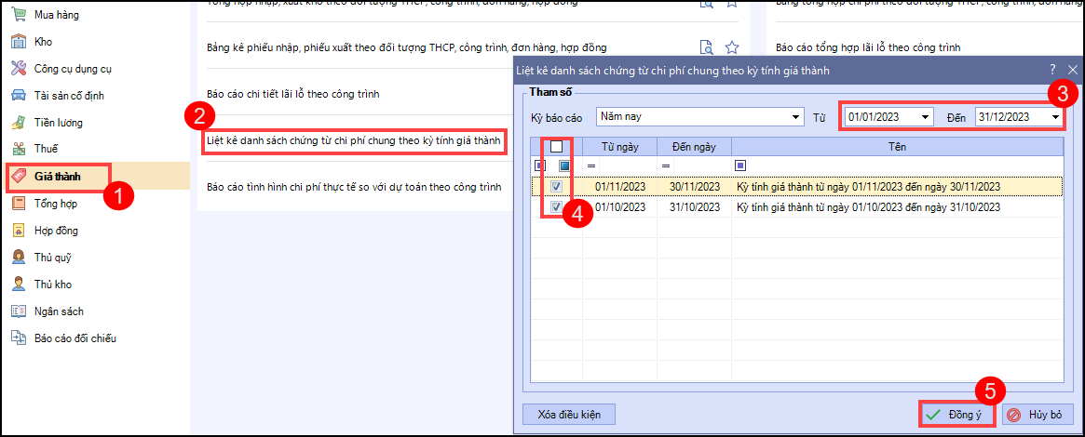Uncheck the 01/11/2023 costing period row
The image size is (1085, 437).
point(556,187)
